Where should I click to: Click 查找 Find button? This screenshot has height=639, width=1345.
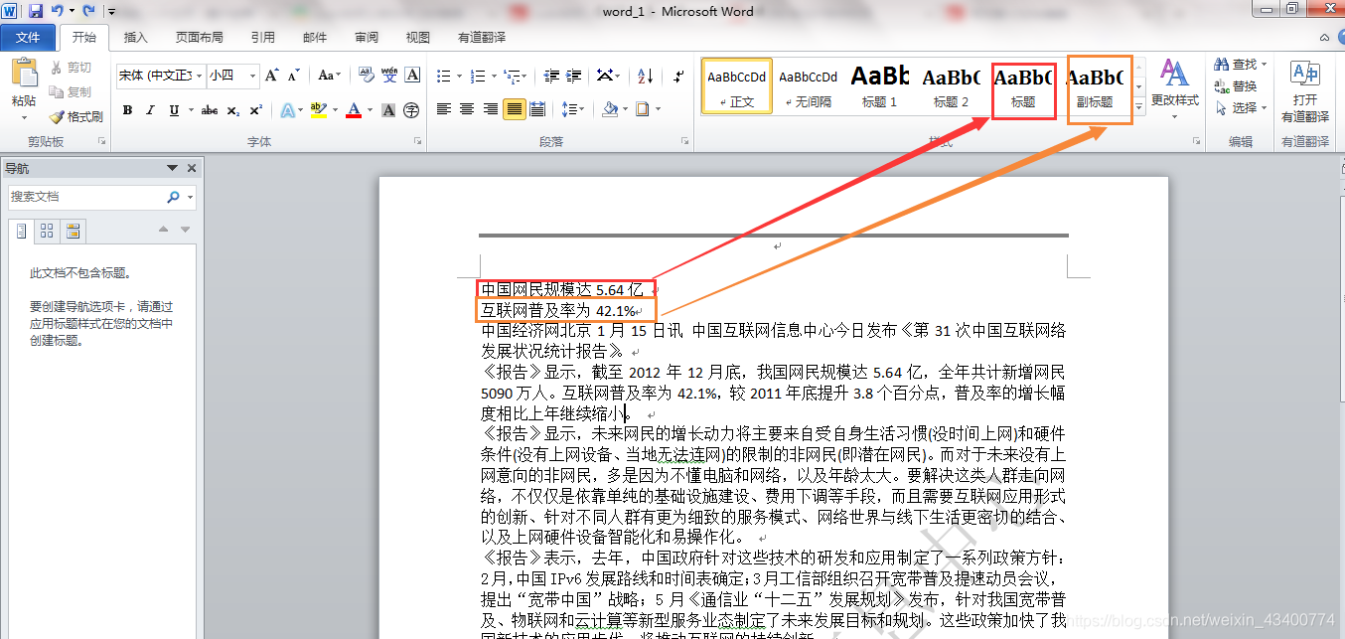point(1236,64)
